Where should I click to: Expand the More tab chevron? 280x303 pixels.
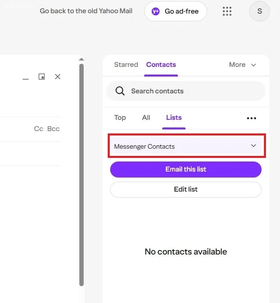(254, 65)
